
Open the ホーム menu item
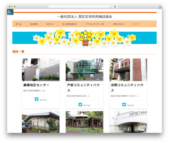[x=18, y=24]
